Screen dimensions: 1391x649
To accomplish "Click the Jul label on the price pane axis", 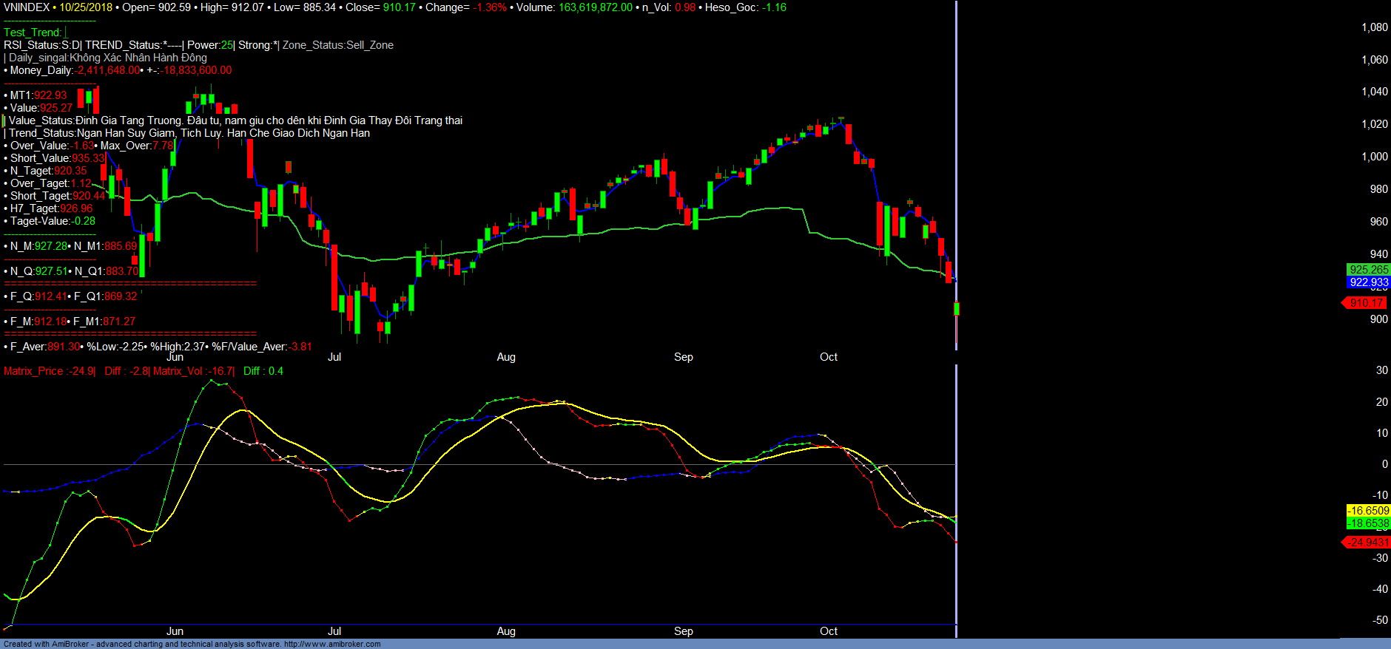I will [334, 357].
